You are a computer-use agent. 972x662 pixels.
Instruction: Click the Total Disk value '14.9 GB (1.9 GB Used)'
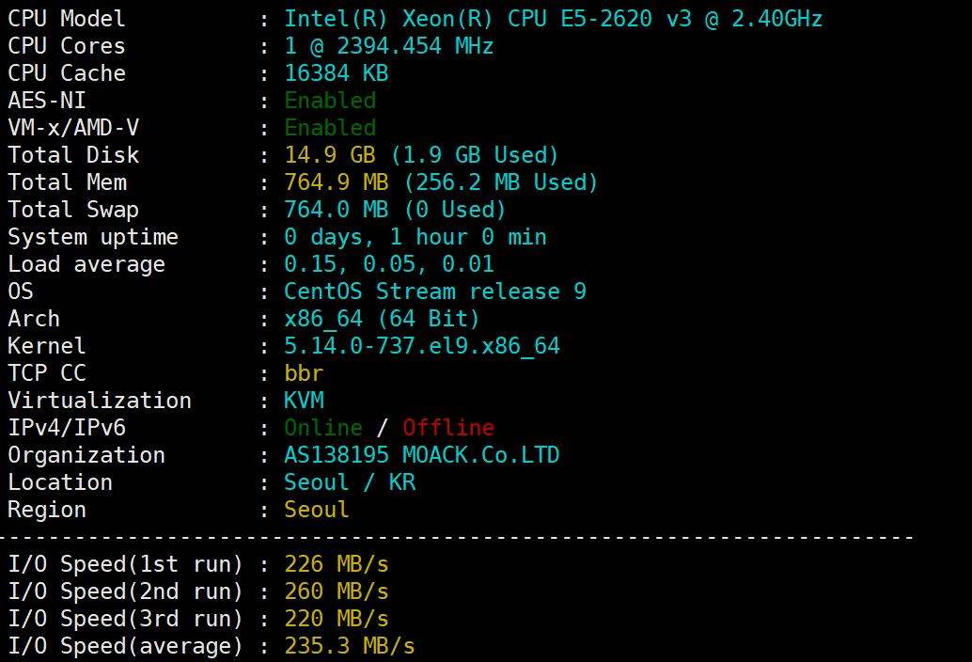pyautogui.click(x=421, y=155)
